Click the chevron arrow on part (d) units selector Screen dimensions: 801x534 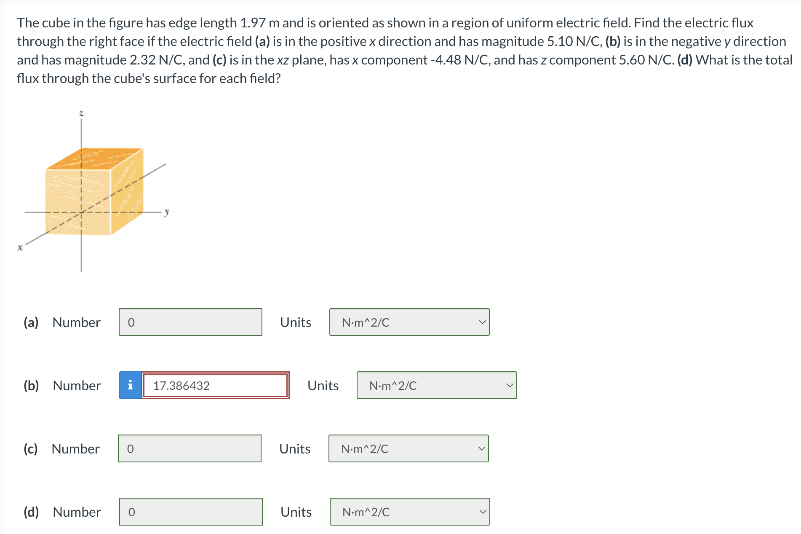(x=482, y=512)
